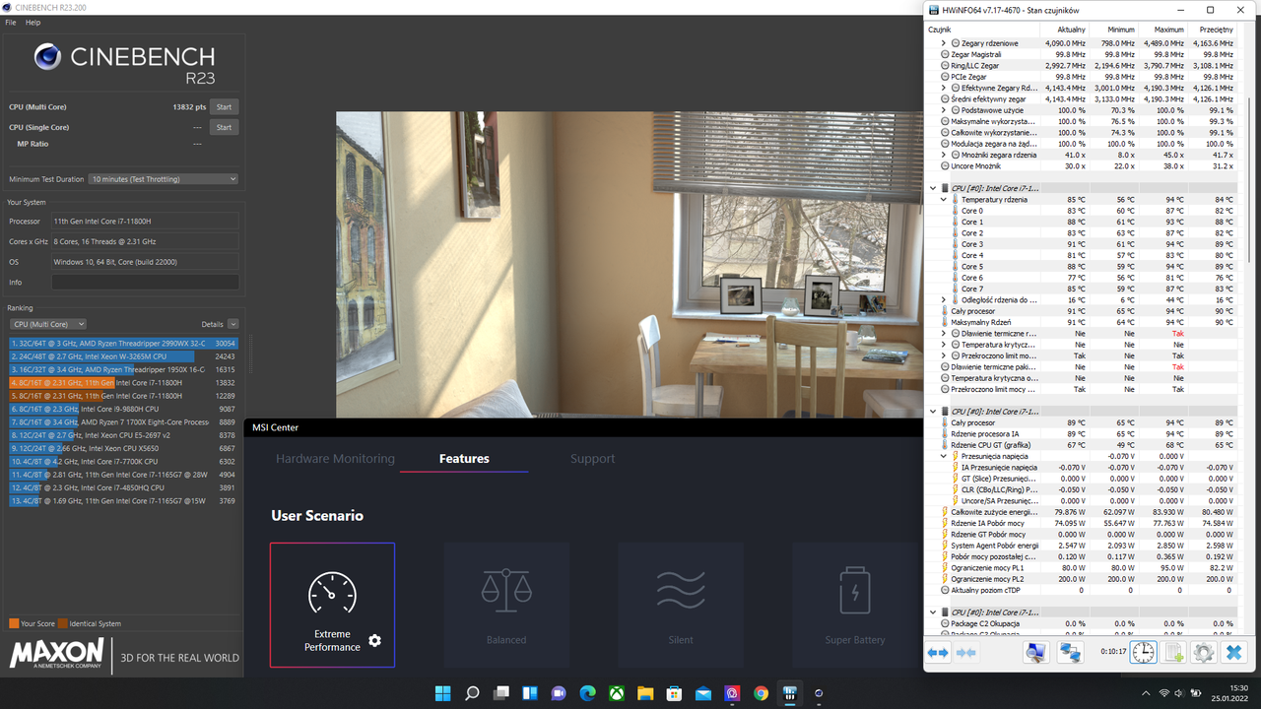
Task: Start the CPU Single Core benchmark
Action: pos(224,127)
